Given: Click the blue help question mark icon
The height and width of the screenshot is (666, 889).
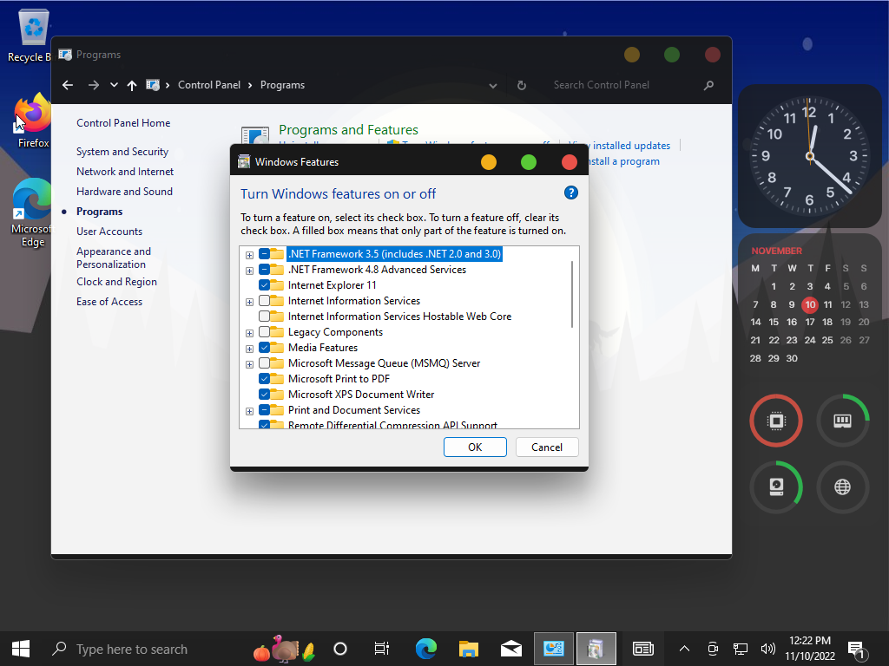Looking at the screenshot, I should click(570, 193).
